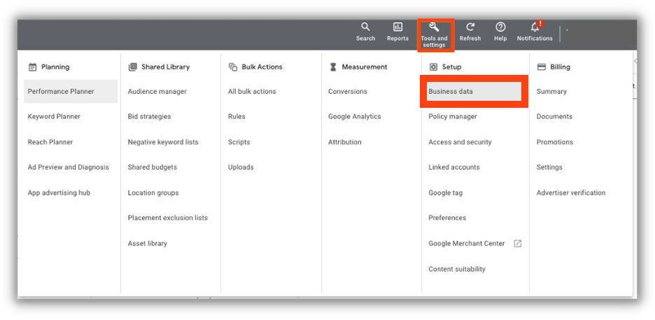Open the Reports chart icon

(397, 27)
